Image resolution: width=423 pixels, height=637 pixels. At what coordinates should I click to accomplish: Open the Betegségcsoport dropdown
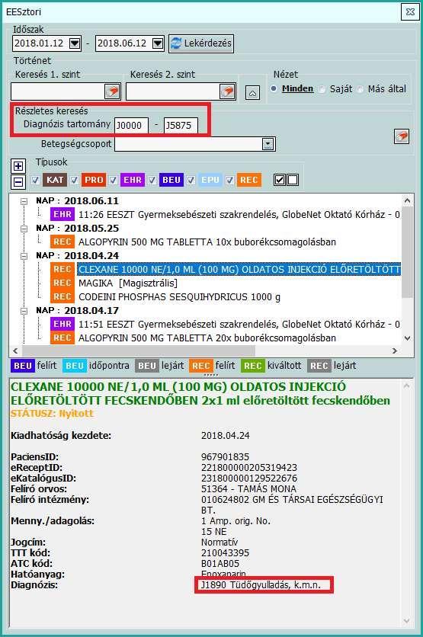pyautogui.click(x=268, y=144)
